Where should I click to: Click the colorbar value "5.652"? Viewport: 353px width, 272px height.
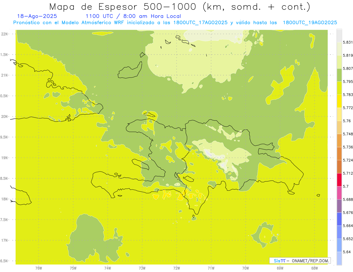[348, 239]
